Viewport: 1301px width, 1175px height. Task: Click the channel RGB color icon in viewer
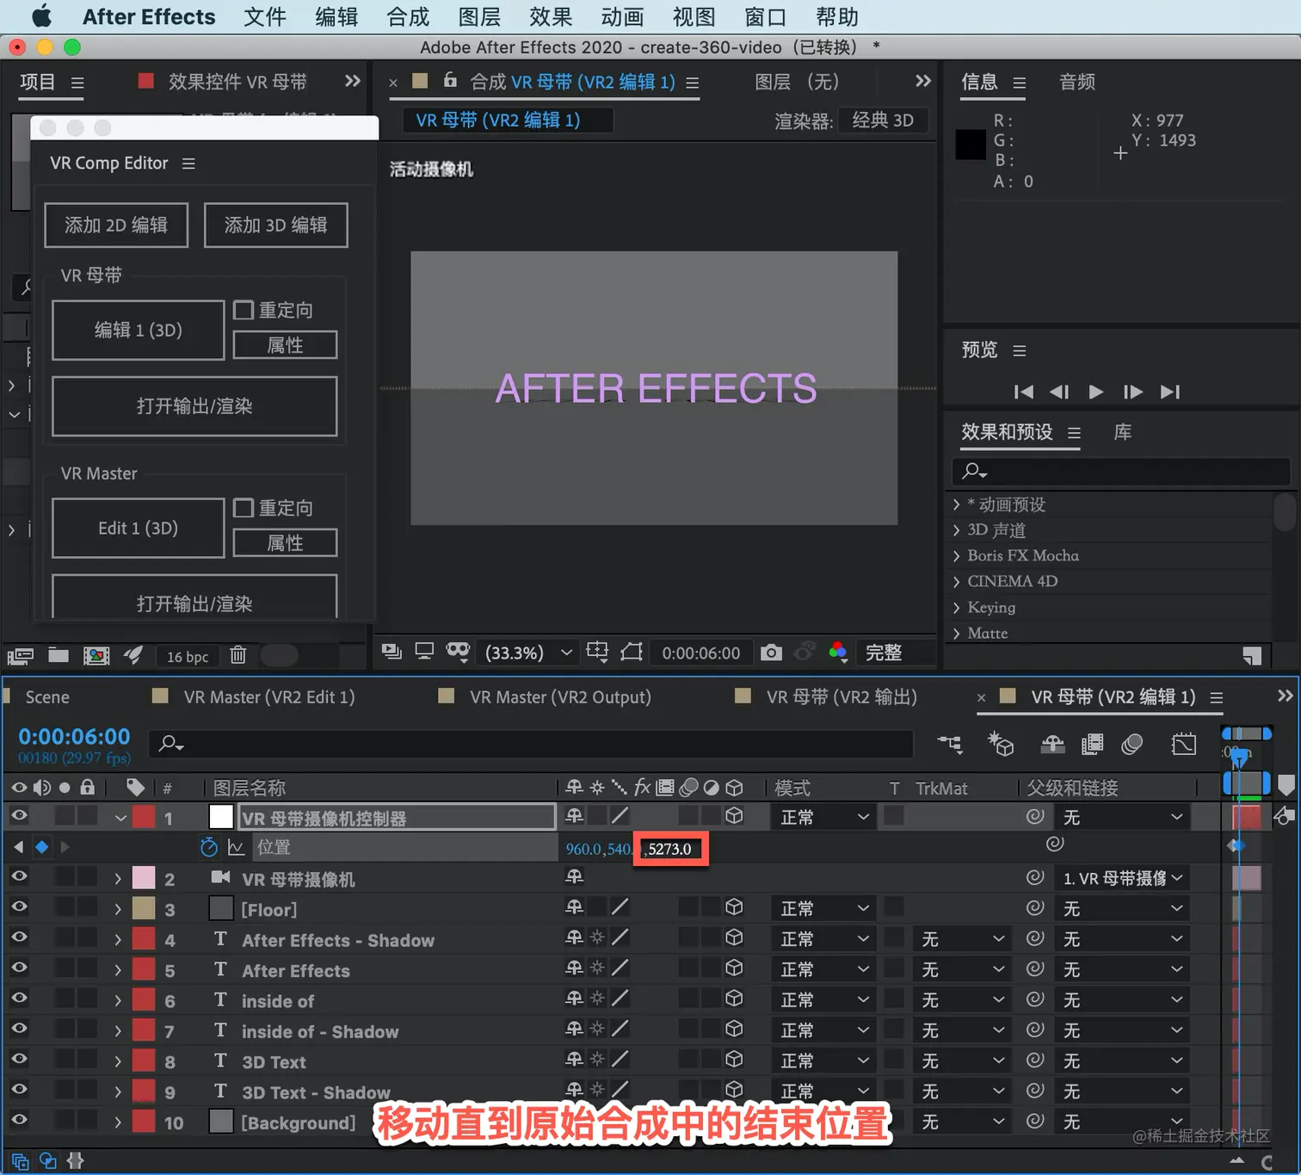[839, 652]
